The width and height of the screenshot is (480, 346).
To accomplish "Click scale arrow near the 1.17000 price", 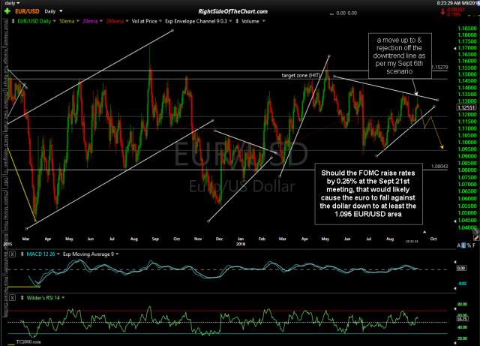I will [x=455, y=48].
